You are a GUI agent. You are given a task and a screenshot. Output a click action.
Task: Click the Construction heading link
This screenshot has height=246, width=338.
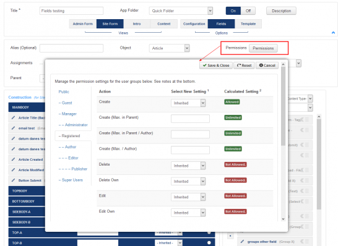[x=20, y=97]
